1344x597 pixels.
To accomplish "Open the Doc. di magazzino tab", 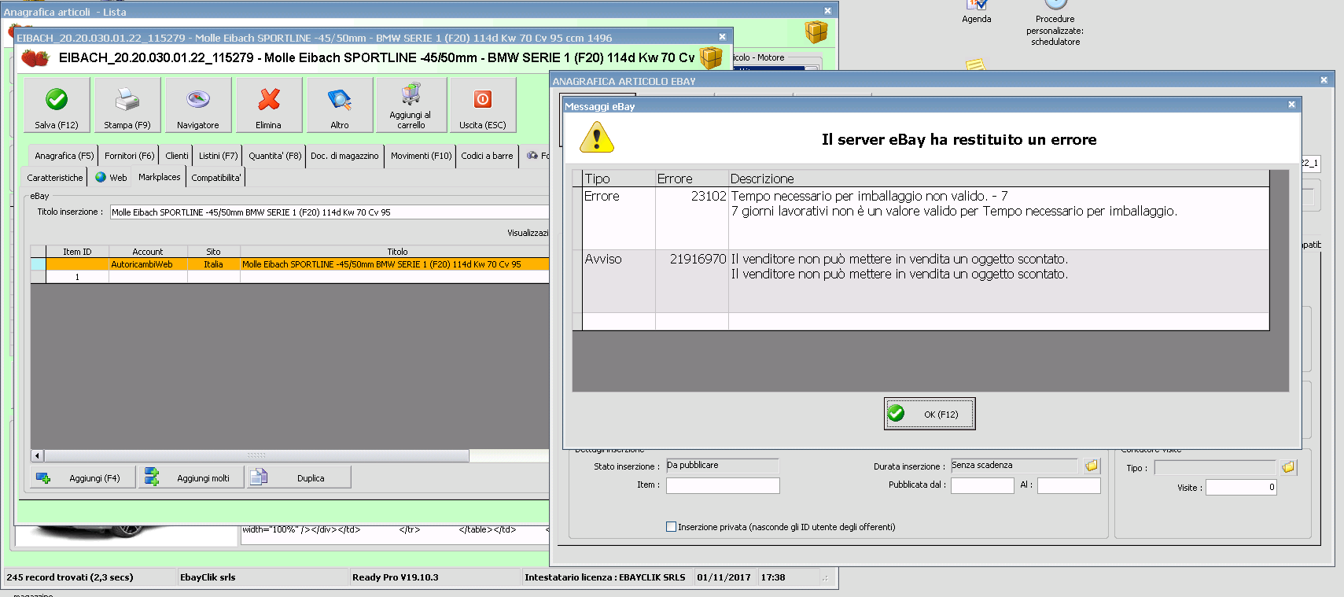I will (x=344, y=156).
